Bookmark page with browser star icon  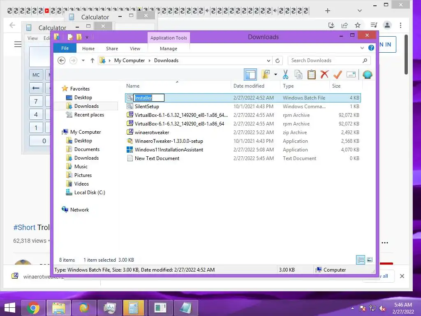tap(357, 25)
